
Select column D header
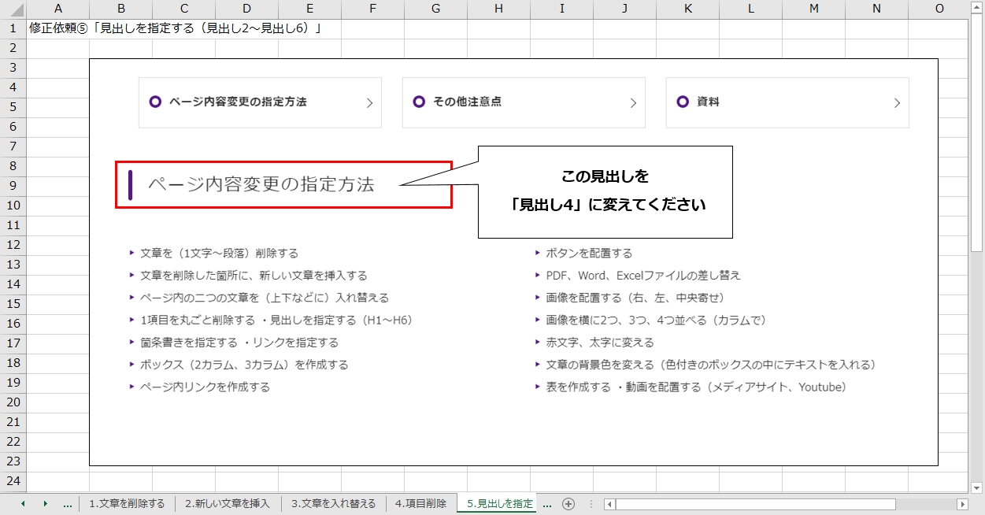pos(246,9)
